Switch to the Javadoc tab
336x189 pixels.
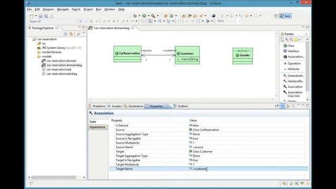114,106
